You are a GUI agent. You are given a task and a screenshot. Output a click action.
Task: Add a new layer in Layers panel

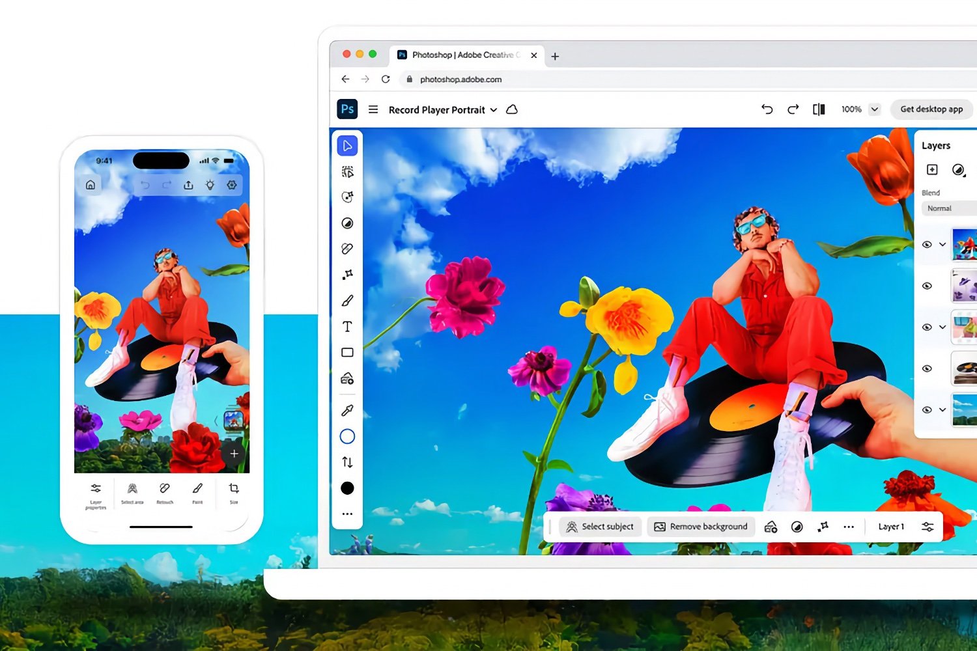click(932, 169)
